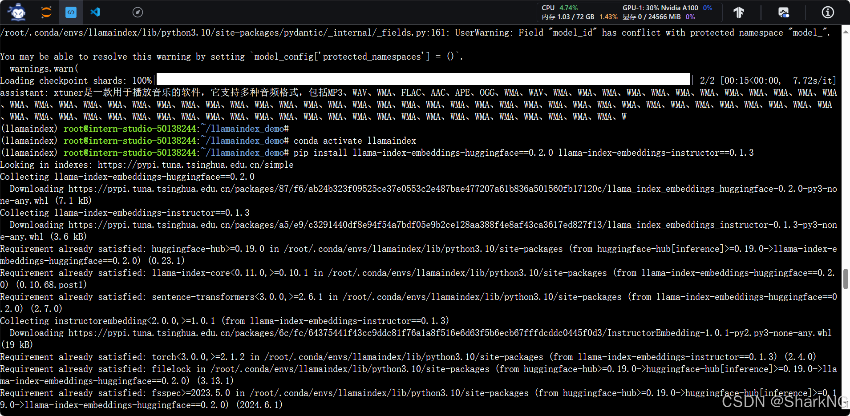The height and width of the screenshot is (416, 850).
Task: Open TensorBoard via the status bar icon
Action: point(739,12)
